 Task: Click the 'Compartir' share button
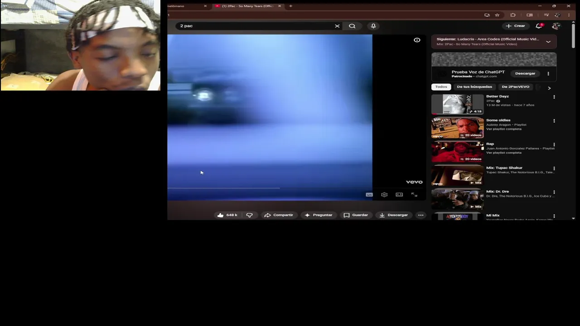pos(279,215)
